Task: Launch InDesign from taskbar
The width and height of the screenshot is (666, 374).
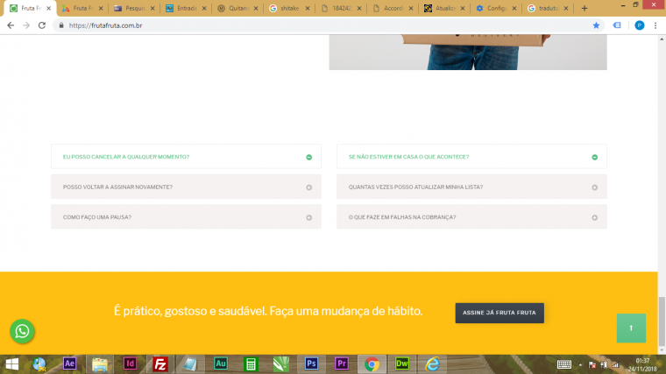Action: click(x=130, y=363)
